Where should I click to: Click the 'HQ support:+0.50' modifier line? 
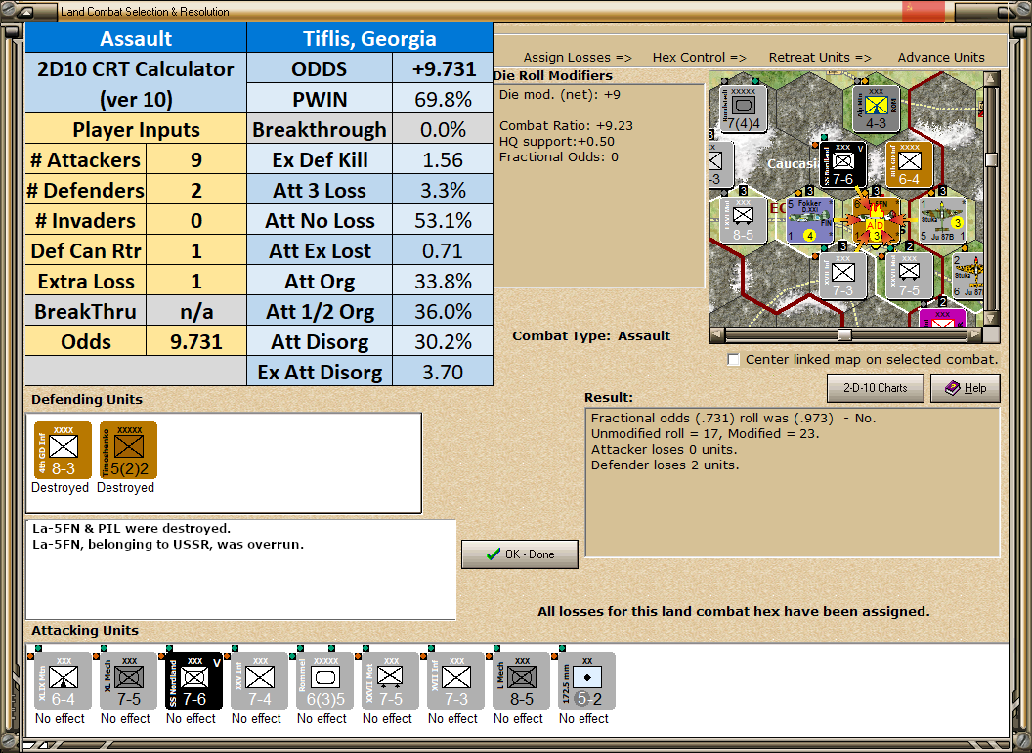557,141
